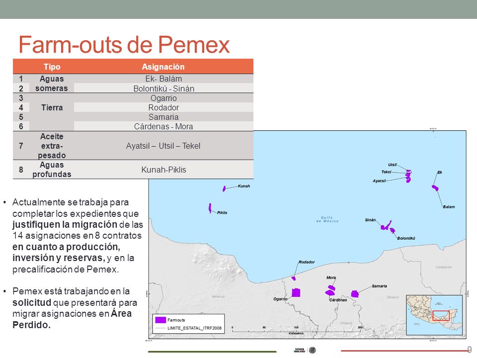Click the Campeche state label on the map
The width and height of the screenshot is (477, 358).
click(444, 267)
